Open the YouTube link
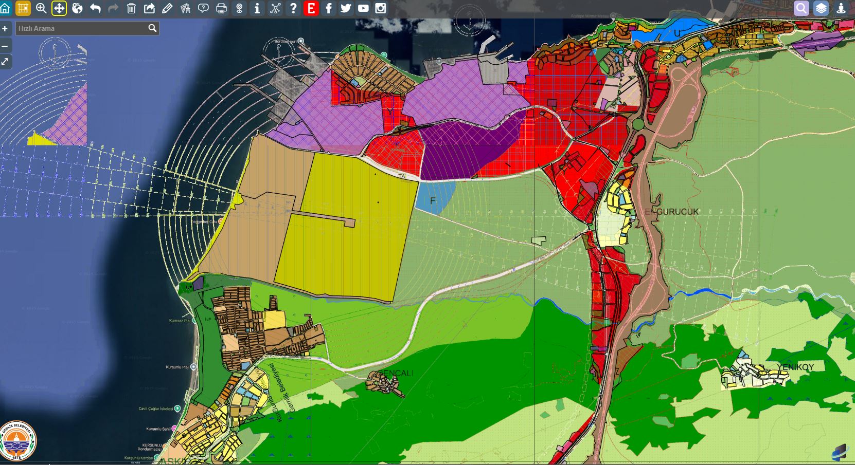 tap(363, 8)
